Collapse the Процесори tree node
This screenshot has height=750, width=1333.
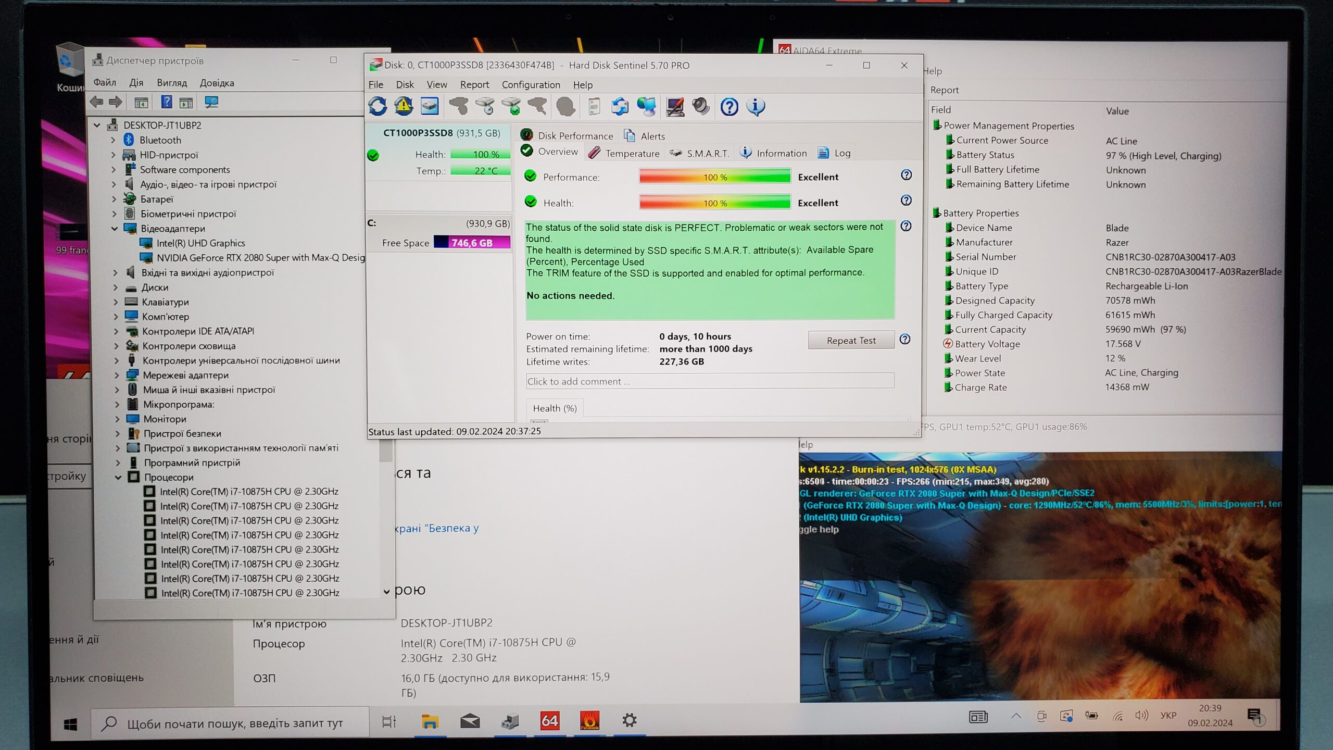[x=118, y=477]
